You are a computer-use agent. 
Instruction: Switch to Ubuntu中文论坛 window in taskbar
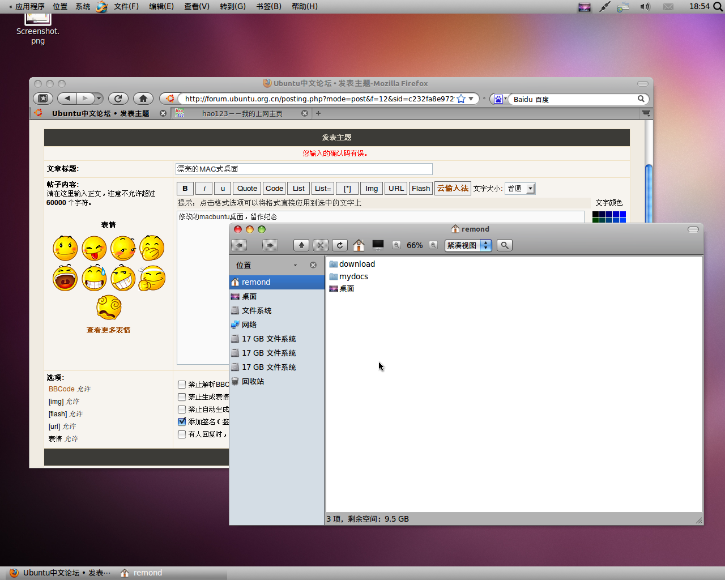click(x=60, y=573)
